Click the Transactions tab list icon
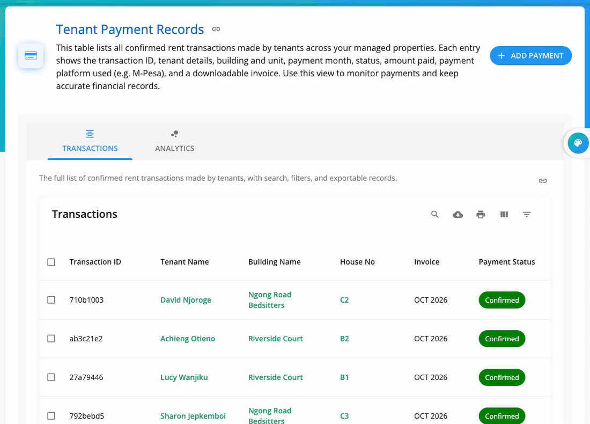Viewport: 590px width, 424px height. 90,134
